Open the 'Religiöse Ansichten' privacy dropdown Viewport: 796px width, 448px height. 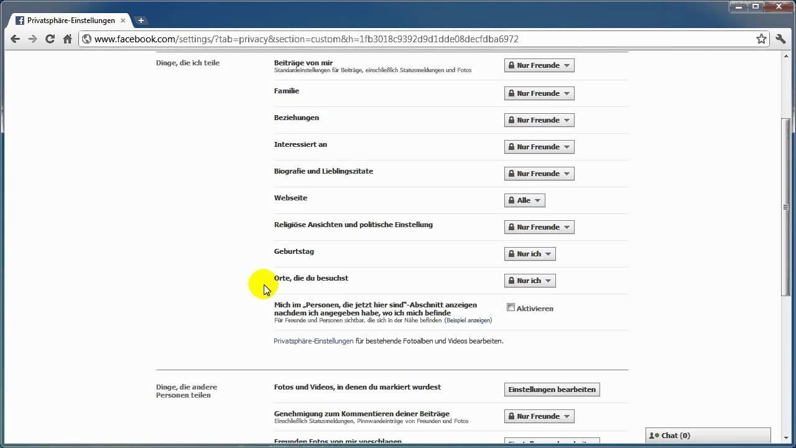(539, 227)
